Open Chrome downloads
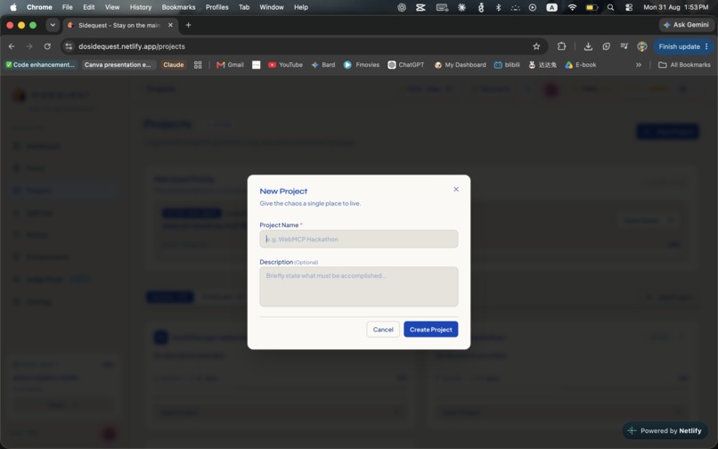 [x=588, y=46]
